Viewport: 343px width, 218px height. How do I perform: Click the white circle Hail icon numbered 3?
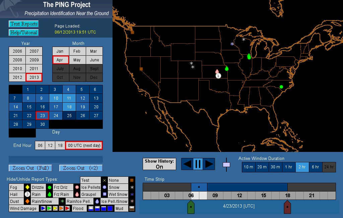[27, 194]
